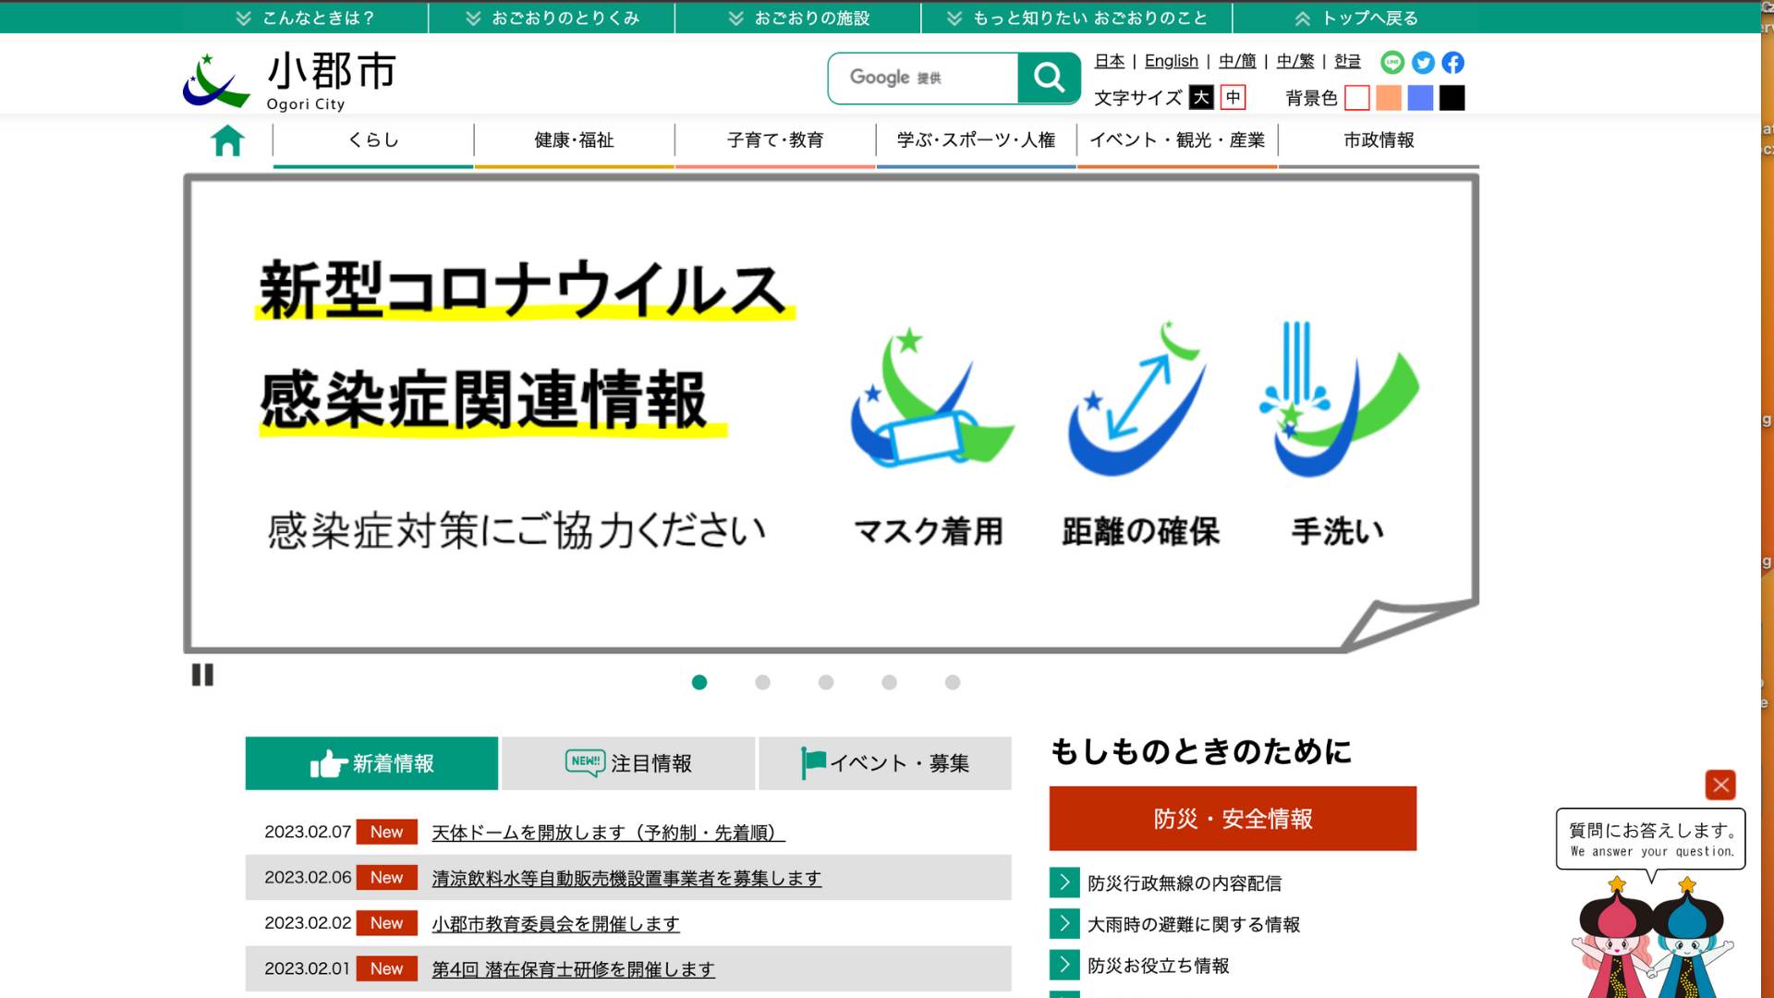Click the magnifying glass search button
Viewport: 1774px width, 998px height.
1049,78
